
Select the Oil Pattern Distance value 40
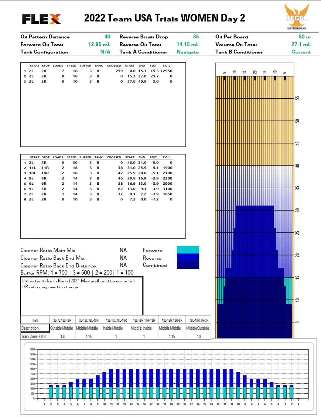[107, 37]
